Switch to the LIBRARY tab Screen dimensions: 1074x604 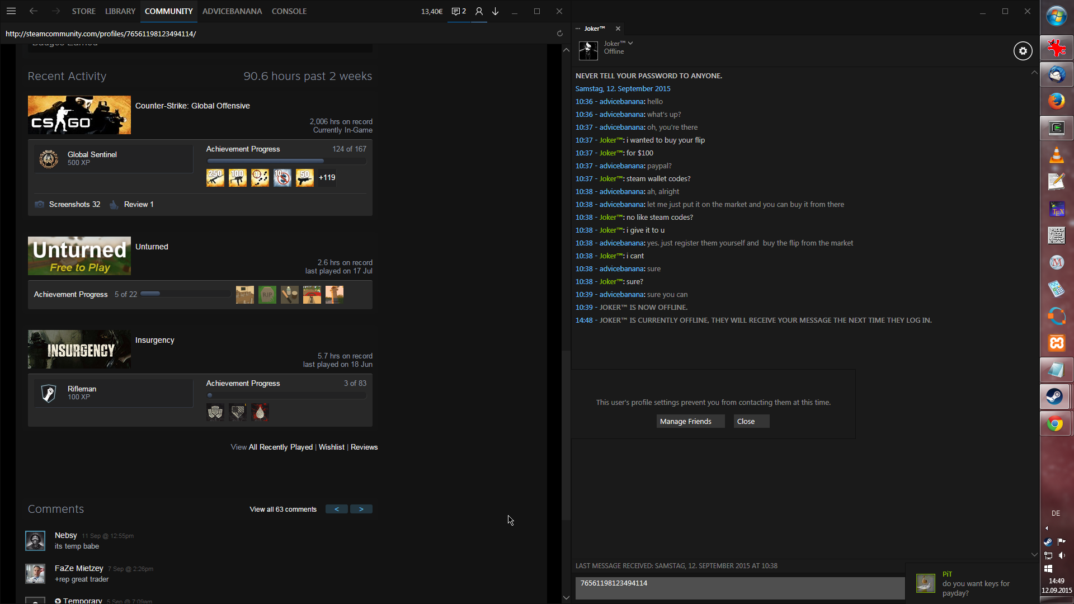(x=120, y=11)
